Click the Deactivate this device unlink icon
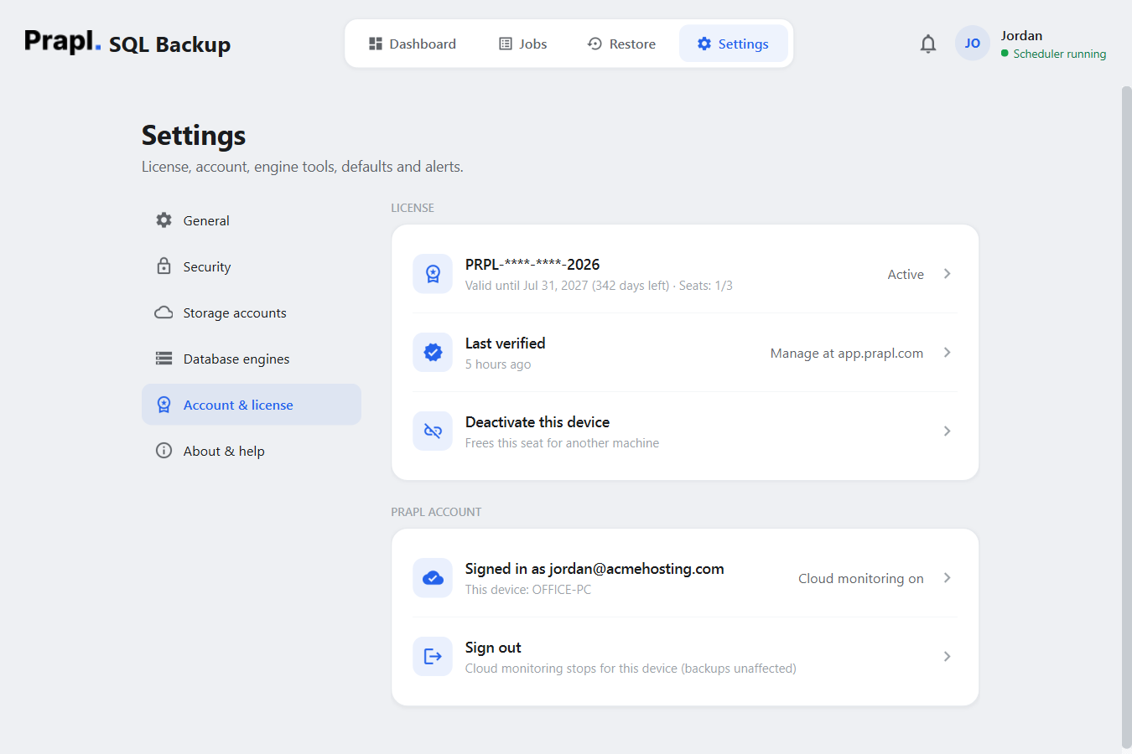 433,431
